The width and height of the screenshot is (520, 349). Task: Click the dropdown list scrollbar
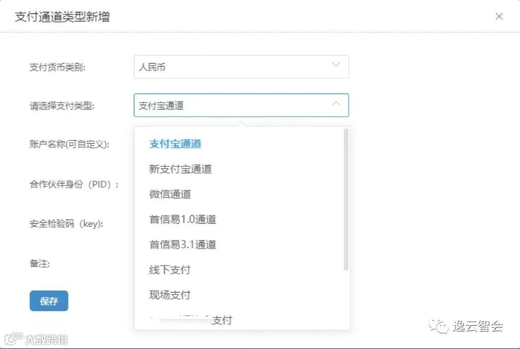click(346, 199)
